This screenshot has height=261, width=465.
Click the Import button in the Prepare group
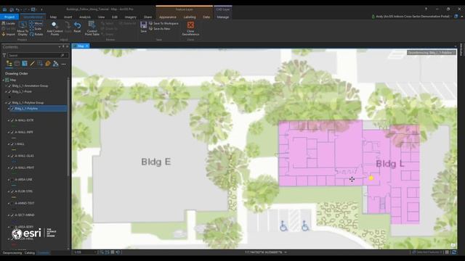click(x=8, y=34)
